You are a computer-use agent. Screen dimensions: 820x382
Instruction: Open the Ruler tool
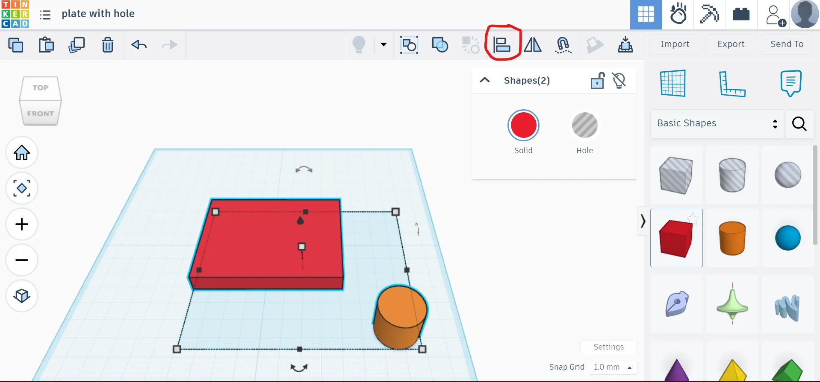[x=732, y=84]
